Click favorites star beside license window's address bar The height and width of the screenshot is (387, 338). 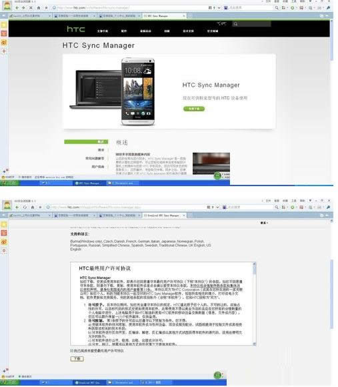tap(40, 208)
